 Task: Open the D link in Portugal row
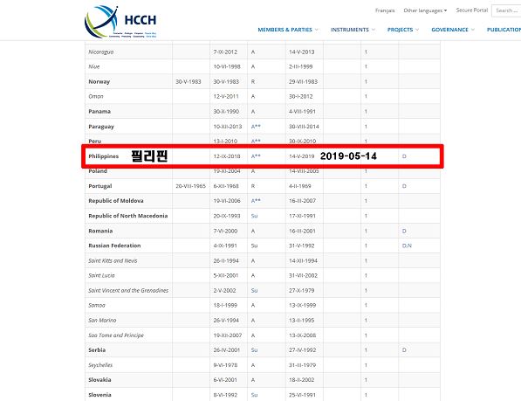click(404, 186)
